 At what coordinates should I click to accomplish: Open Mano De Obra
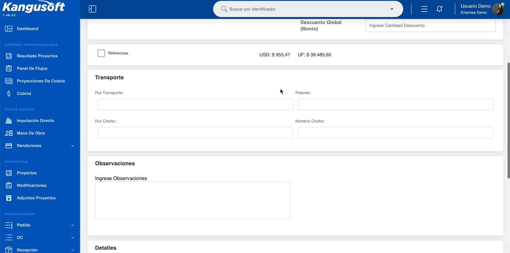pyautogui.click(x=31, y=133)
